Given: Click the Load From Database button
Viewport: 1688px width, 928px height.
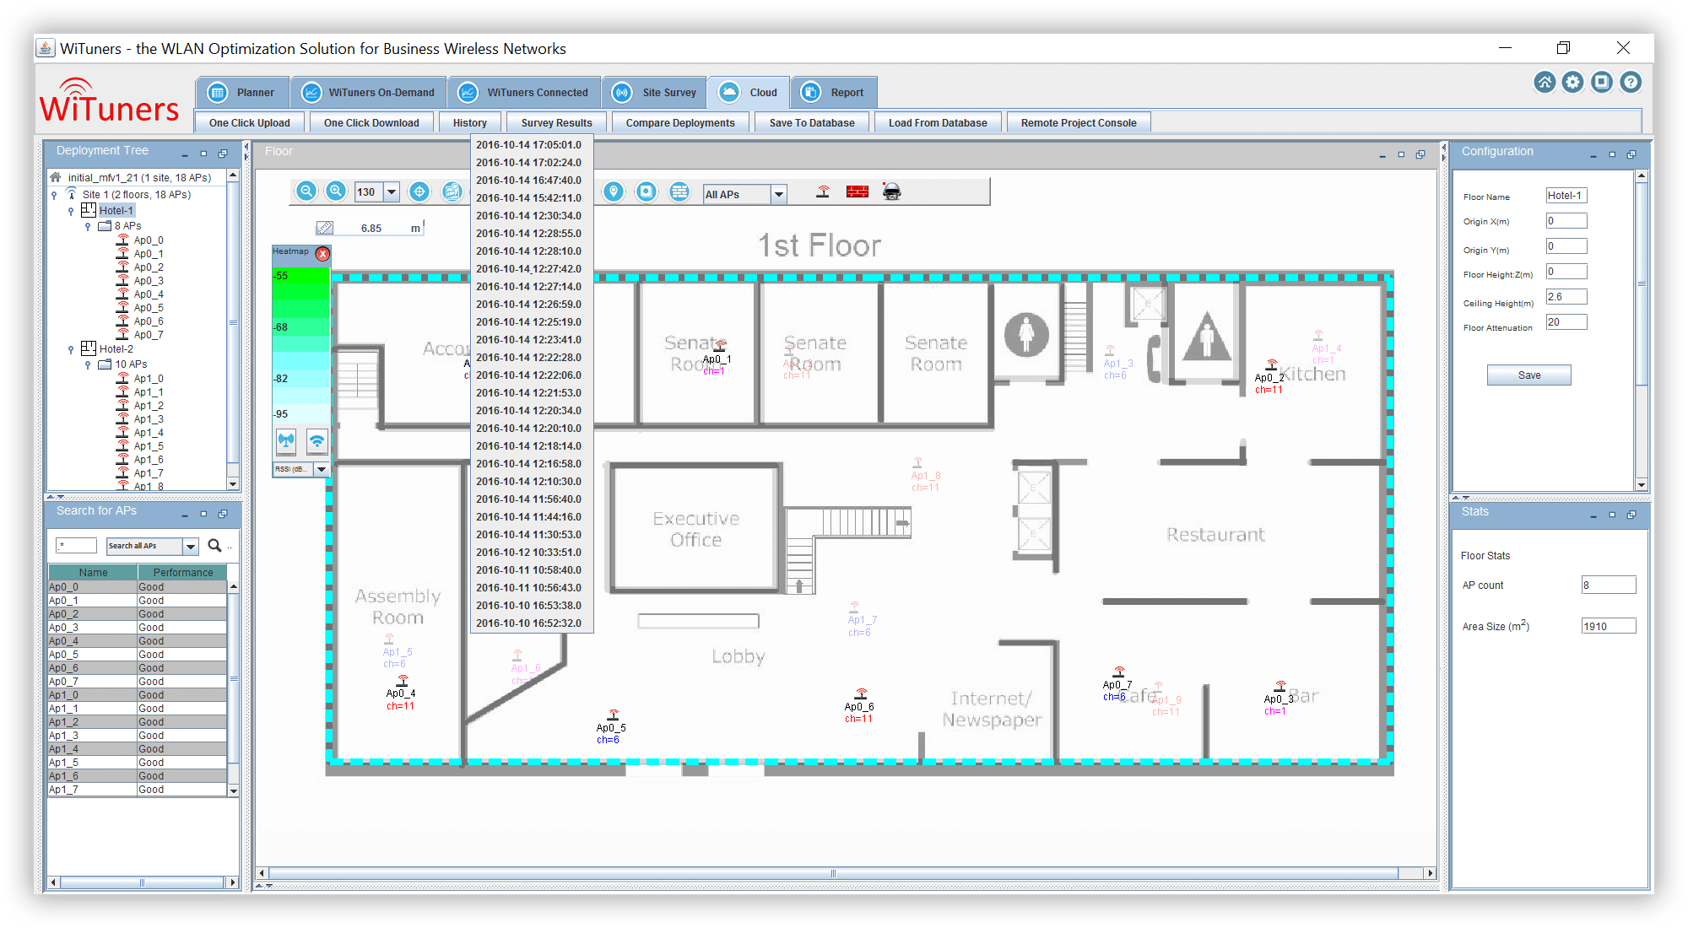Looking at the screenshot, I should tap(938, 123).
